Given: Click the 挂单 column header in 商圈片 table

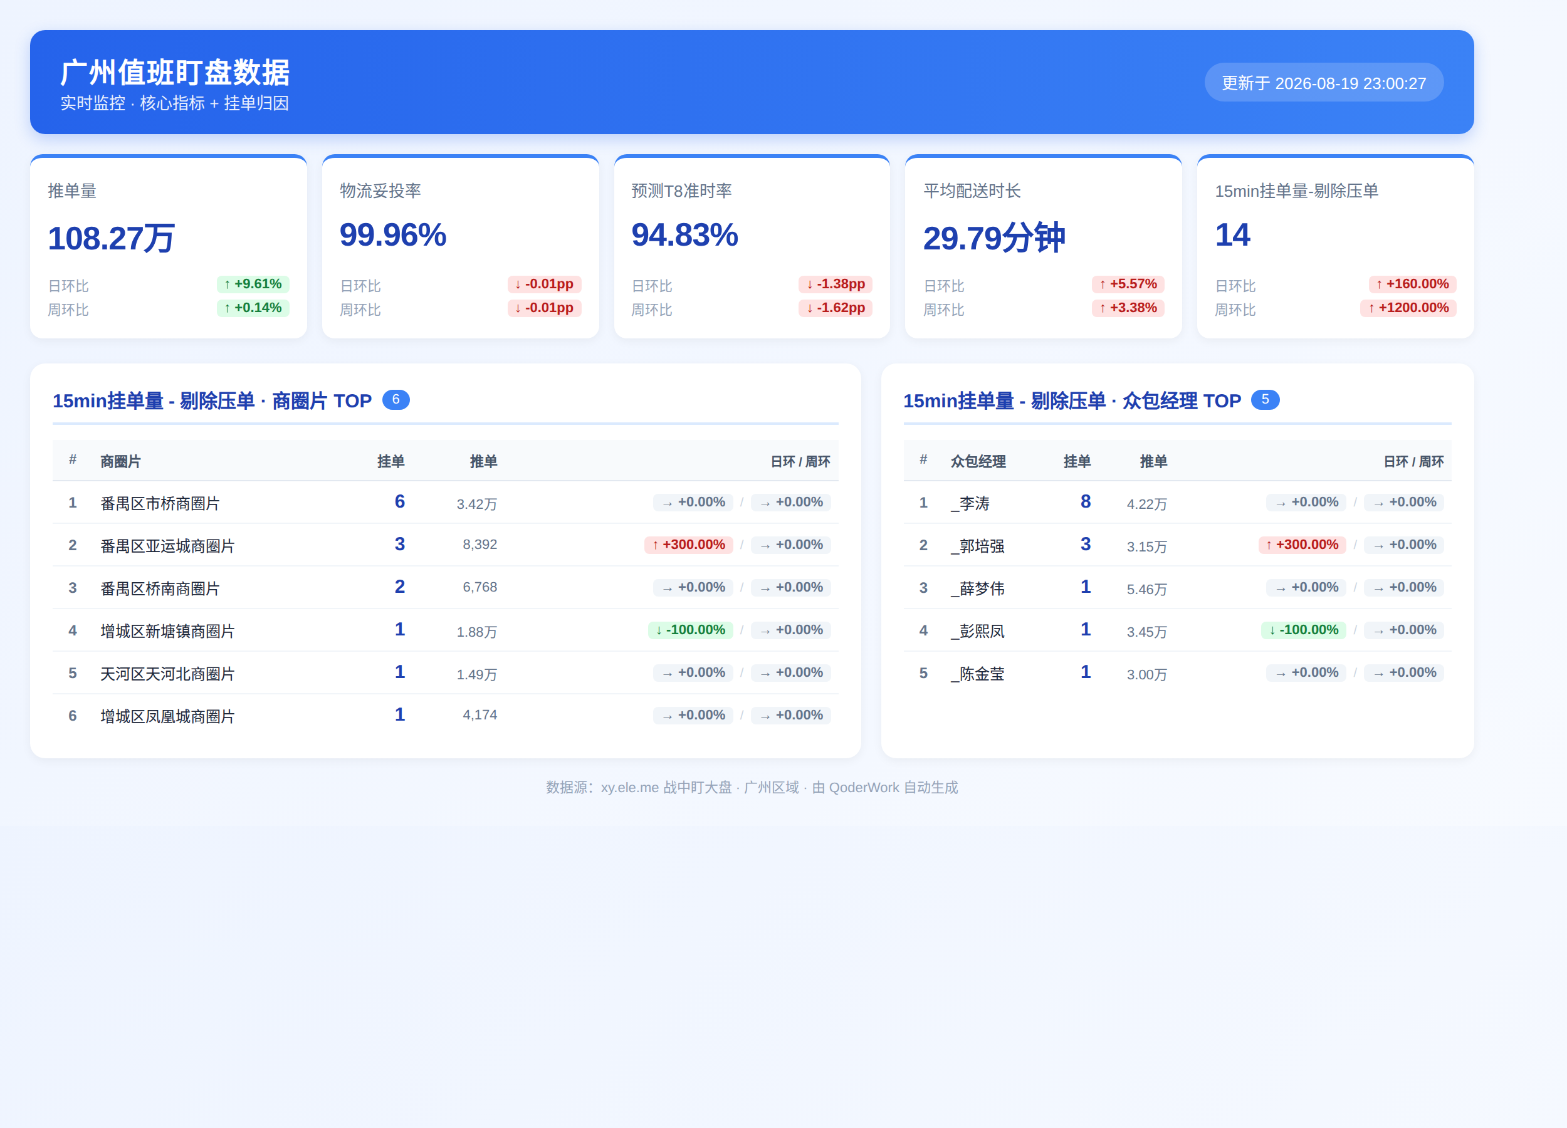Looking at the screenshot, I should pos(390,461).
